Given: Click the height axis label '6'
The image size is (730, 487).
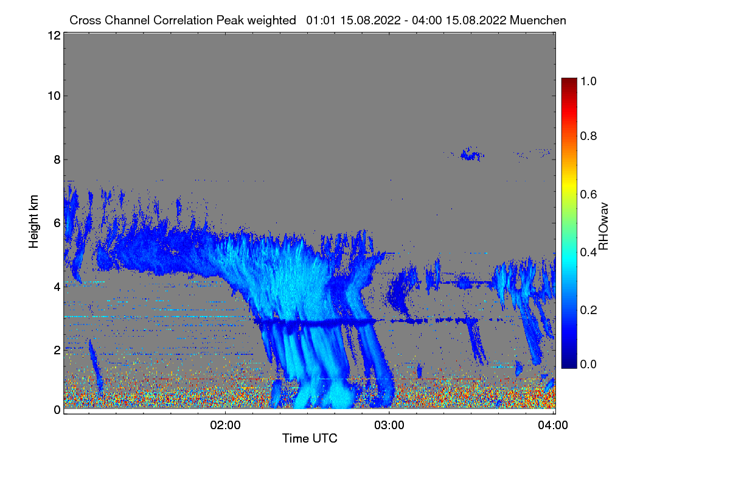Looking at the screenshot, I should coord(56,223).
